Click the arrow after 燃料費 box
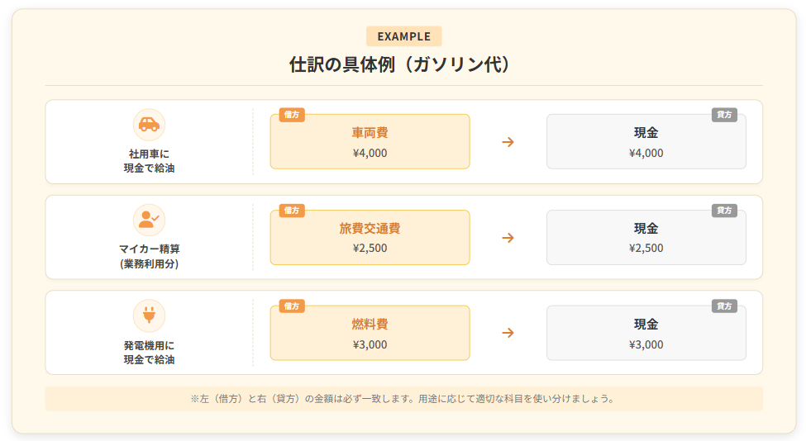Image resolution: width=806 pixels, height=441 pixels. 508,333
